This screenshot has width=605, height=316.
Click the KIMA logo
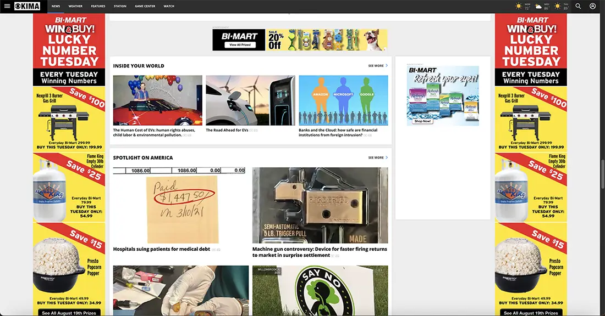(x=28, y=6)
